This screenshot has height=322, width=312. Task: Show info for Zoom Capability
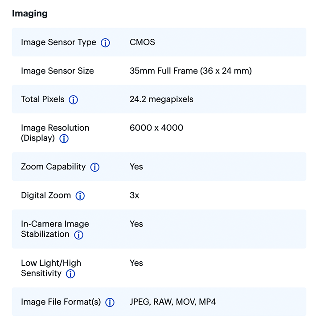click(x=95, y=167)
